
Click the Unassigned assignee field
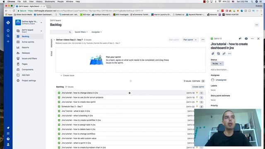219,80
